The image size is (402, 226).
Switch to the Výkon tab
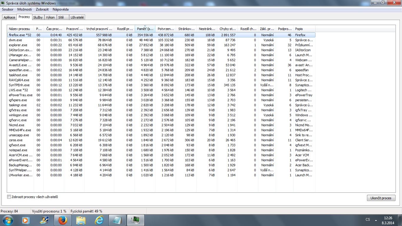pyautogui.click(x=50, y=17)
